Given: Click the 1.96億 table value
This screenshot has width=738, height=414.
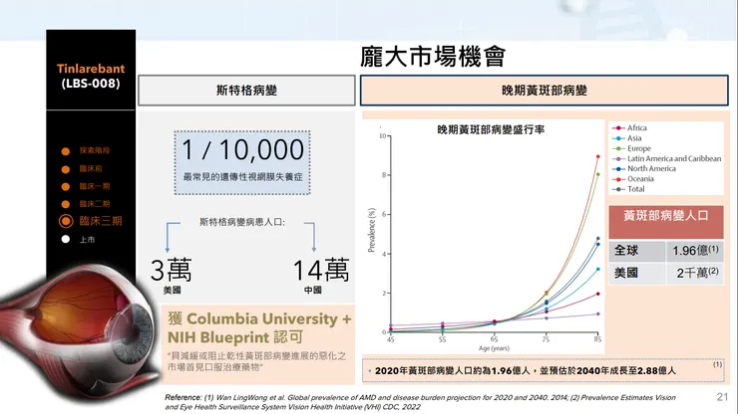Looking at the screenshot, I should point(695,251).
